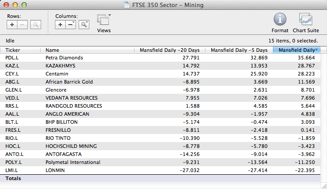Remove a column with the minus button
327x189 pixels.
click(x=71, y=25)
